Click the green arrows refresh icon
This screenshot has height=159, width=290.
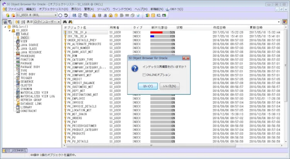147,15
